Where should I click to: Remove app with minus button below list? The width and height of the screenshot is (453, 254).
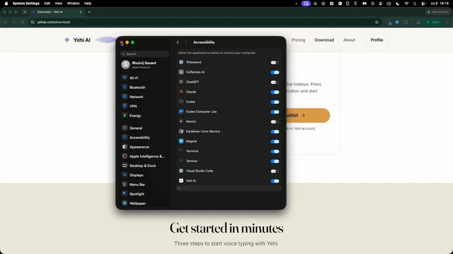tap(185, 189)
